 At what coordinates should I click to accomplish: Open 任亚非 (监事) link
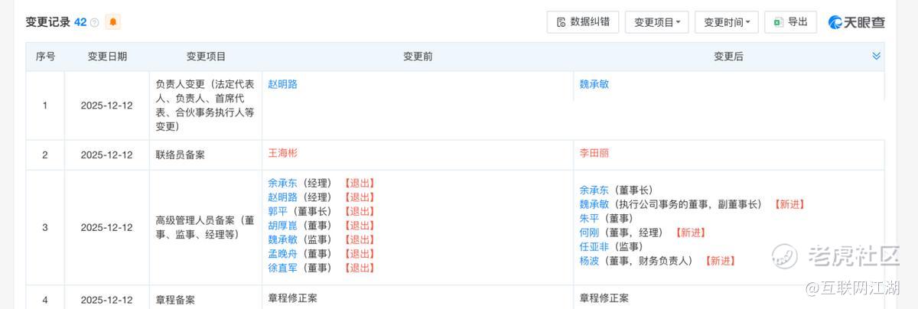pos(594,246)
